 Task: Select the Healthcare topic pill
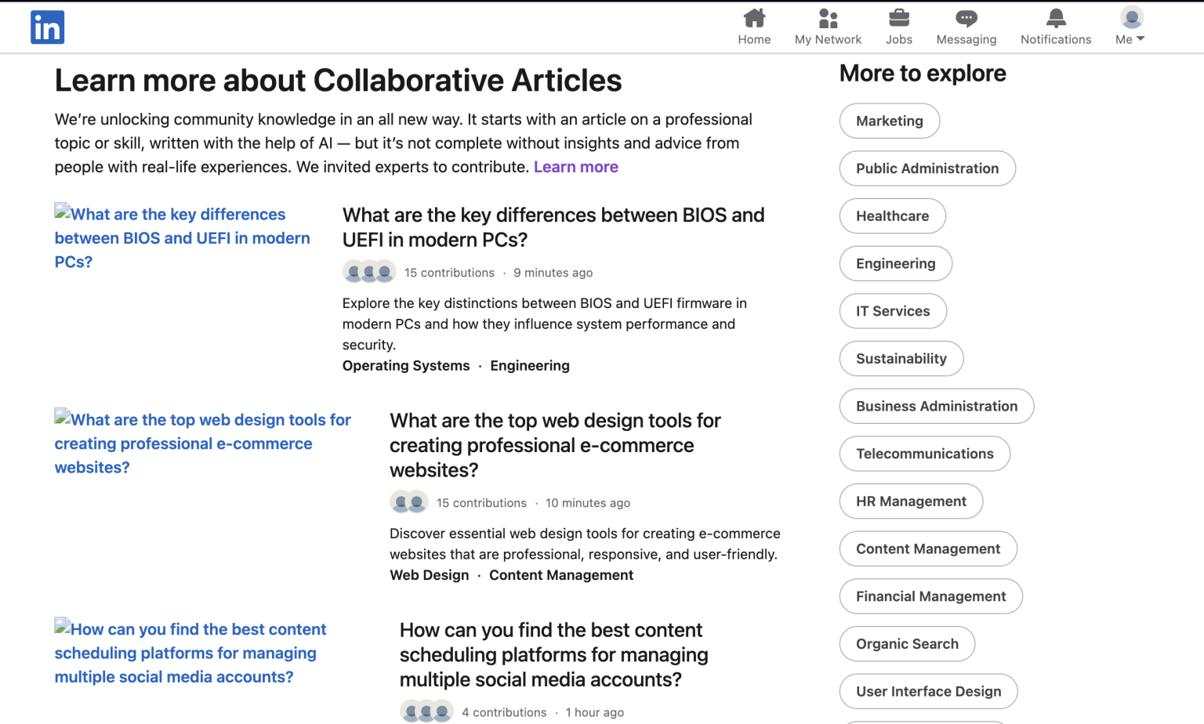tap(892, 216)
